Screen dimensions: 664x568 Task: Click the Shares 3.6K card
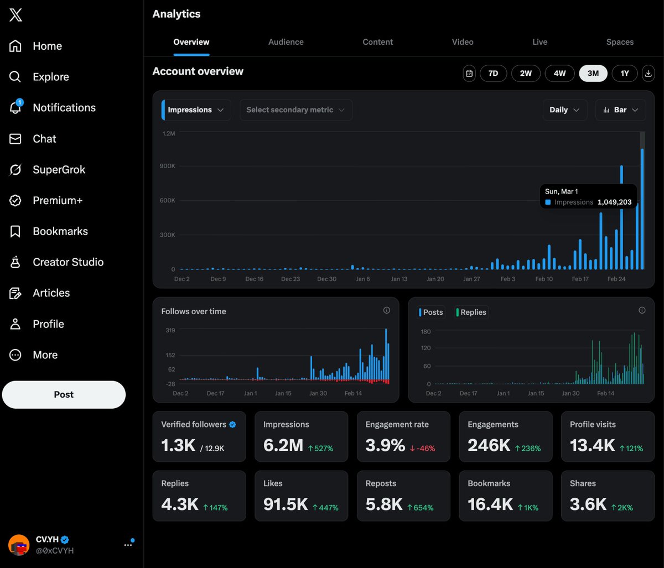coord(608,496)
